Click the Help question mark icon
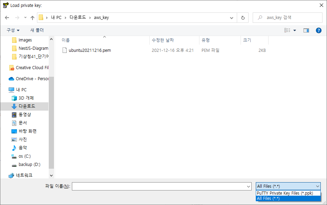The width and height of the screenshot is (327, 205). (x=318, y=30)
